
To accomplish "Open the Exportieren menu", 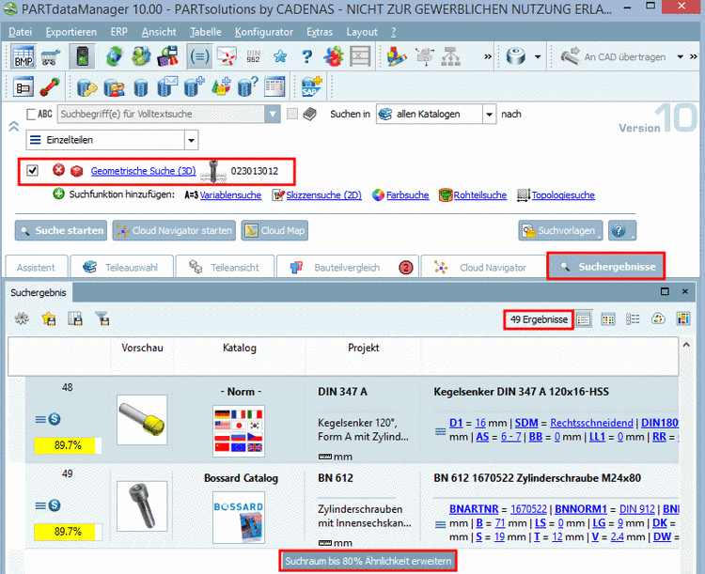I will tap(71, 32).
